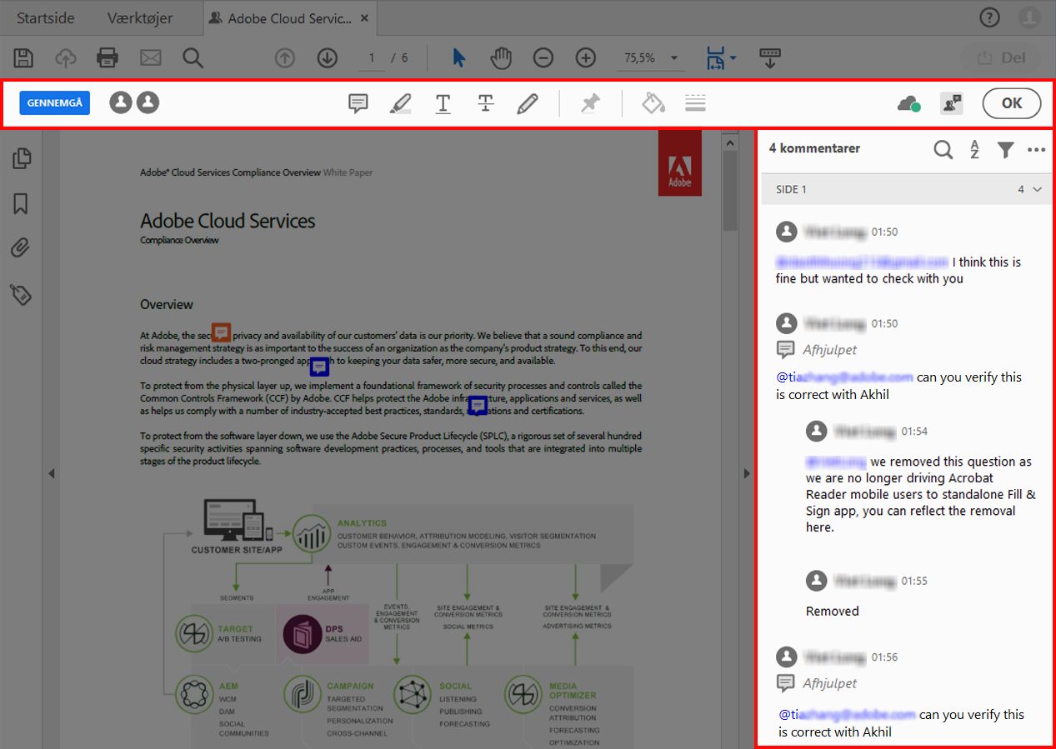Open the attachments paperclip panel
The image size is (1056, 749).
click(x=21, y=248)
